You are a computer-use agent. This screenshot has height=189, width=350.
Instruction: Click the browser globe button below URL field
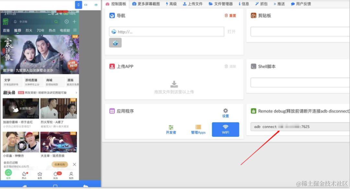coord(115,43)
